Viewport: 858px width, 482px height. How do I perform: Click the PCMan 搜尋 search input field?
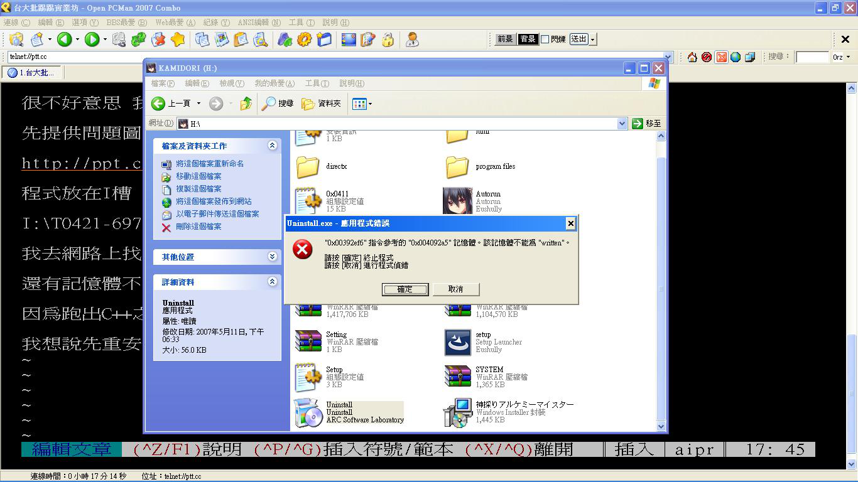click(813, 57)
